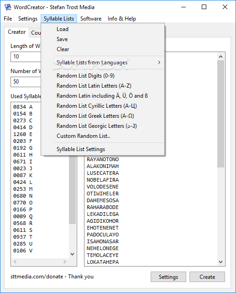Choose Clear from the Syllable Lists menu

[x=103, y=49]
